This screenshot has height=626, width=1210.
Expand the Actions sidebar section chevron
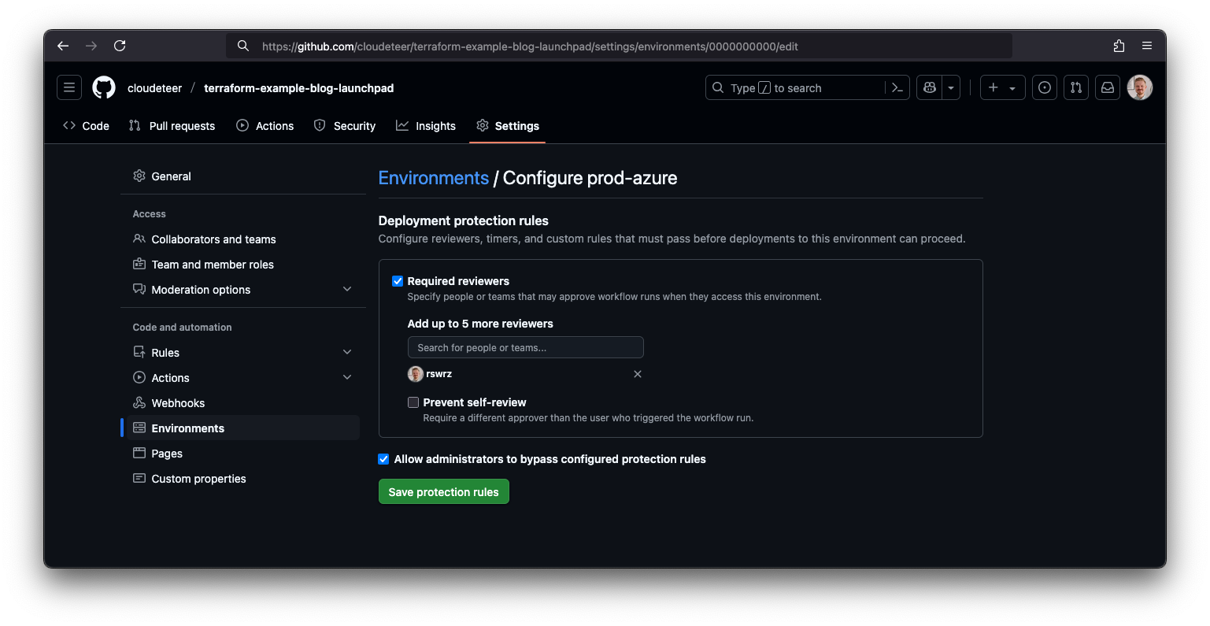point(347,378)
